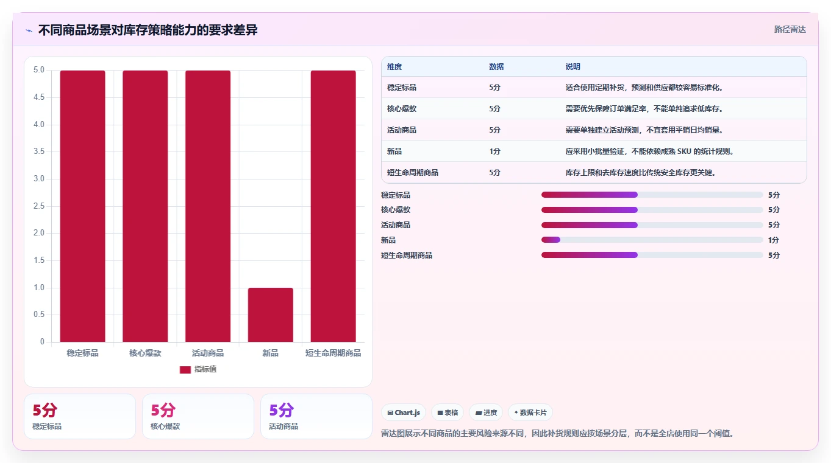Screen dimensions: 831x463
Task: Select the 表格 tag chip
Action: point(448,413)
